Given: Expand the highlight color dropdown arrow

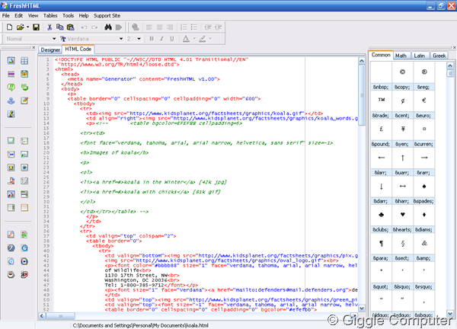Looking at the screenshot, I should (x=210, y=39).
